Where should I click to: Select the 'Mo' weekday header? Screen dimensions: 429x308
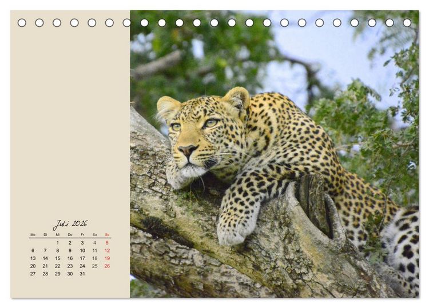tap(33, 235)
